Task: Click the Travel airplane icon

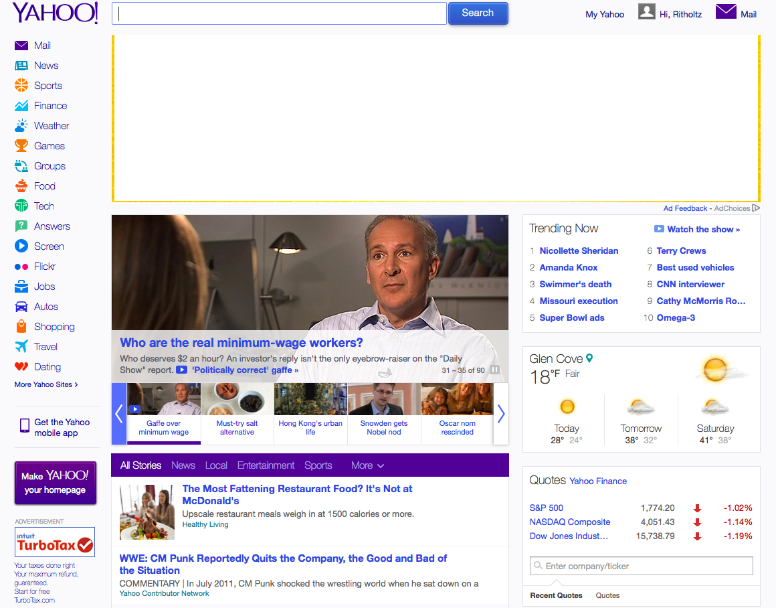Action: pos(21,347)
